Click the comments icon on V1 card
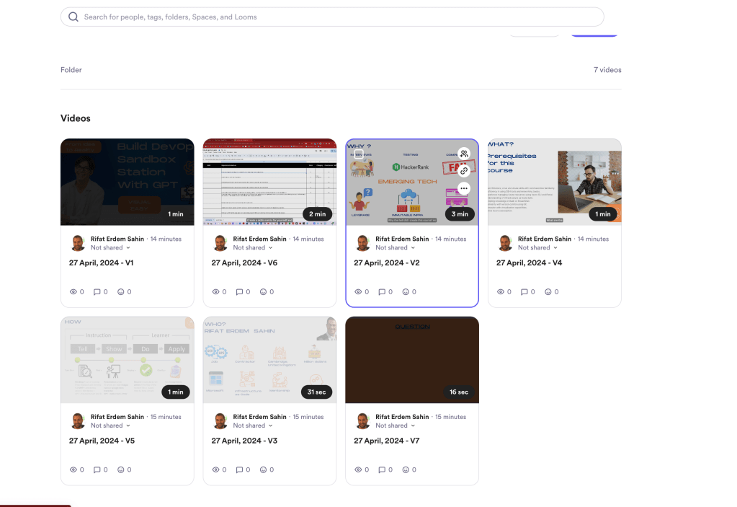 tap(97, 291)
